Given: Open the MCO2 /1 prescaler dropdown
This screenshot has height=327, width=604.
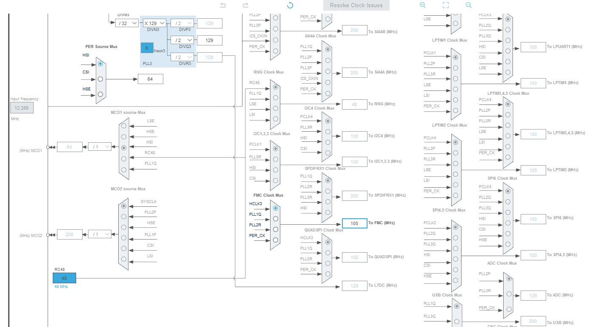Looking at the screenshot, I should (x=100, y=234).
